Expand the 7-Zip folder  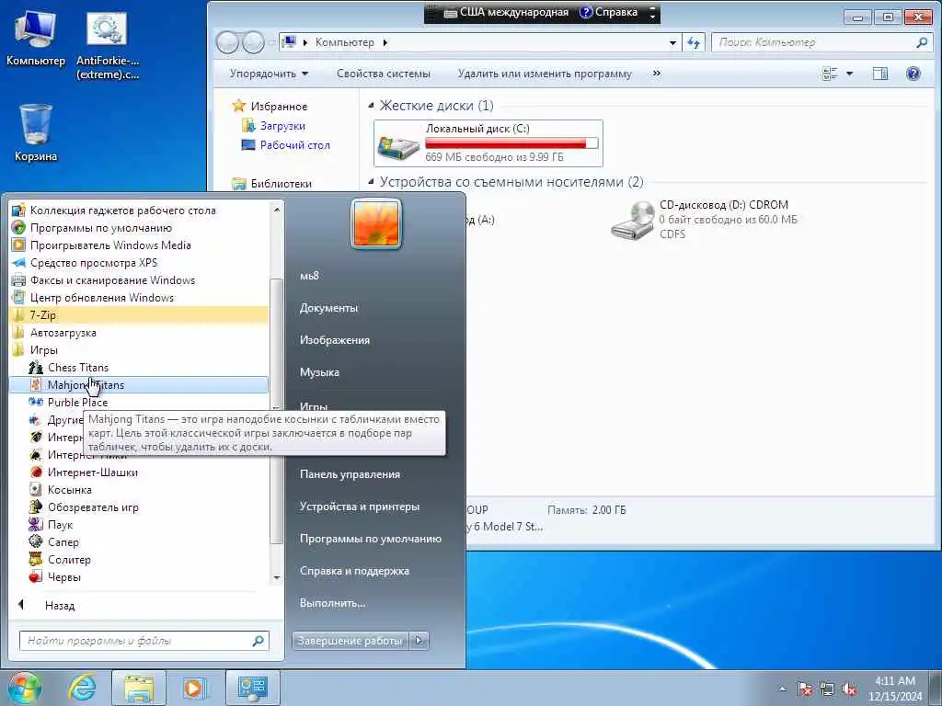pos(139,314)
